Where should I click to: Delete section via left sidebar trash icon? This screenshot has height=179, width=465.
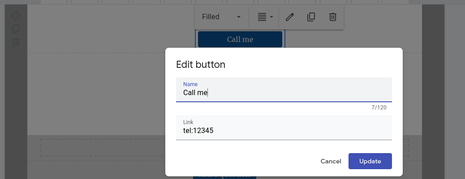(x=16, y=42)
